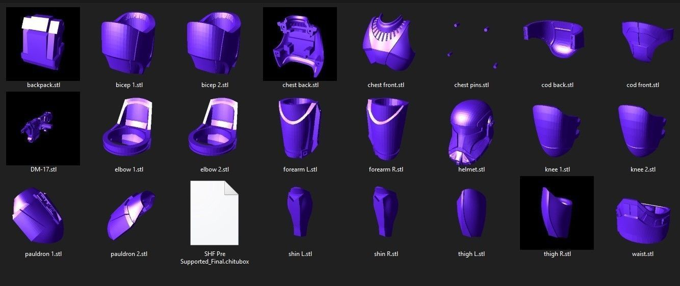Click the shin L.stl thumbnail
This screenshot has height=286, width=680.
click(x=300, y=212)
